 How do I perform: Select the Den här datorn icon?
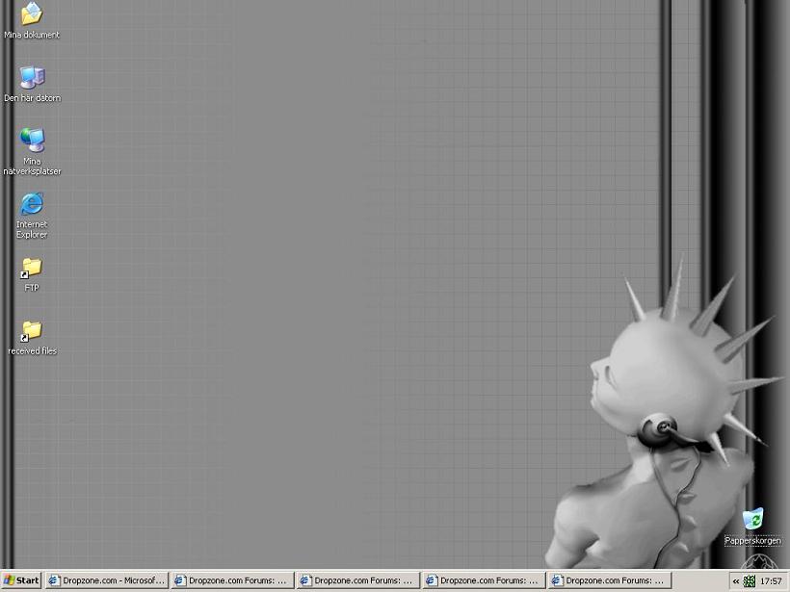tap(32, 77)
